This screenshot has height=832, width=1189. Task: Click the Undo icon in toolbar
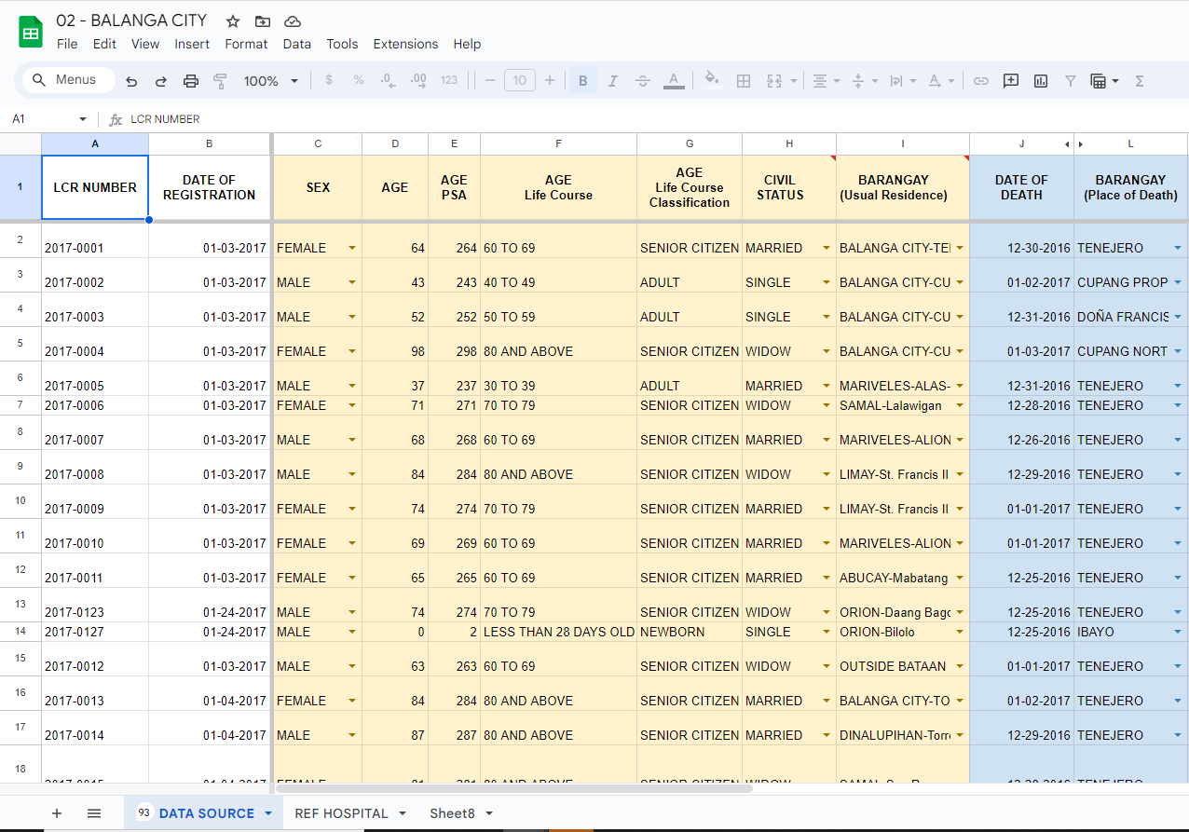[131, 81]
